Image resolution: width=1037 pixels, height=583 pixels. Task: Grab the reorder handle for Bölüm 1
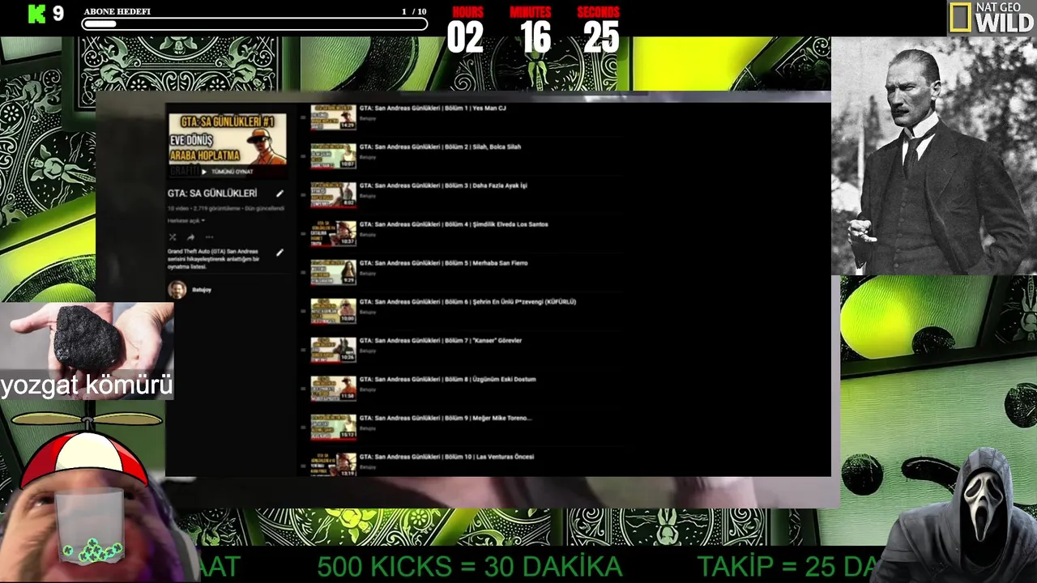(x=304, y=117)
